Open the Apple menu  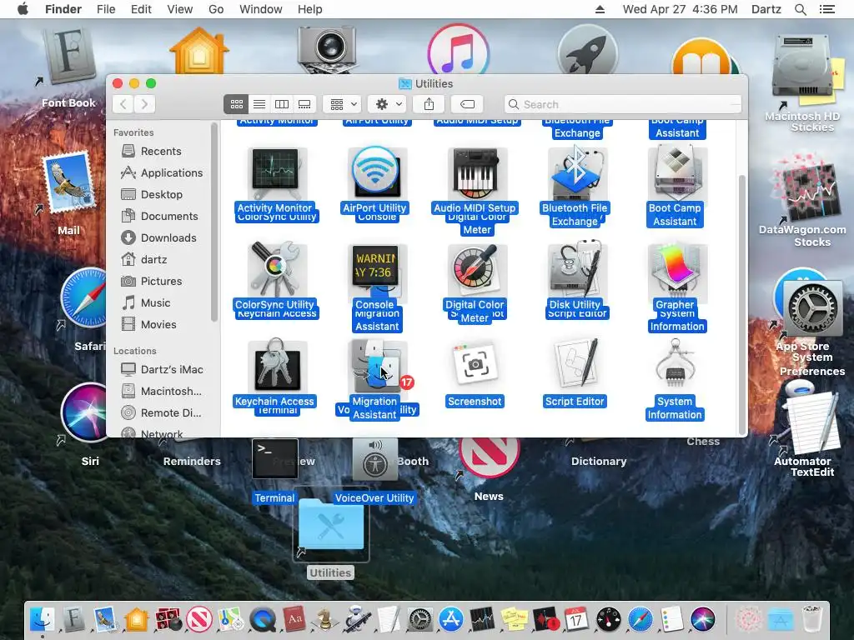23,9
